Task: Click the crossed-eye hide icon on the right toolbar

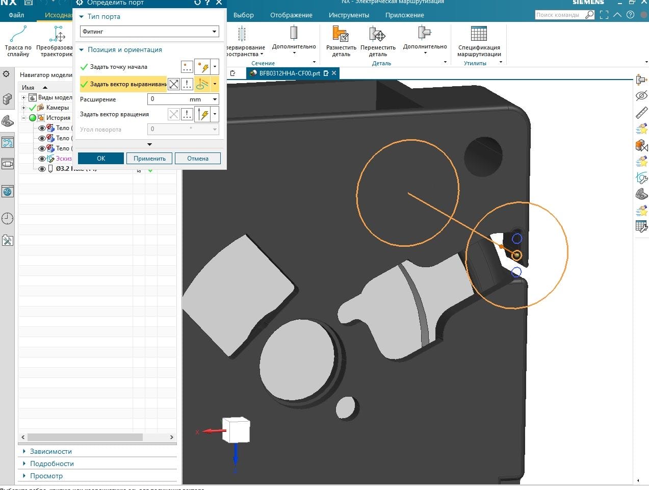Action: coord(641,96)
